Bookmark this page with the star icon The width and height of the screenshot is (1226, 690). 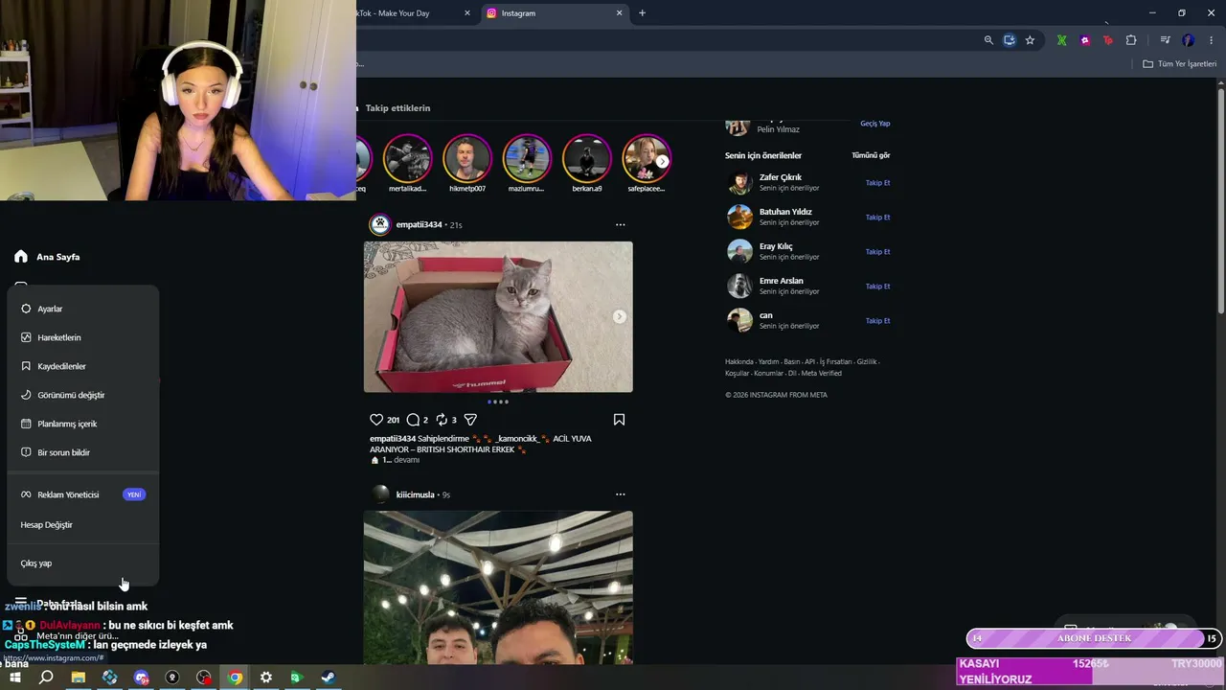(x=1030, y=40)
